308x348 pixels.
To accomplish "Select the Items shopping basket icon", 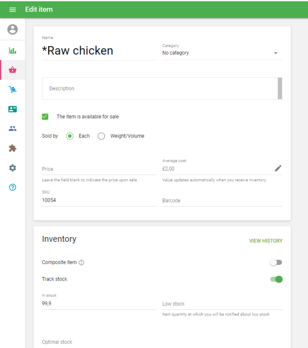I will click(12, 70).
